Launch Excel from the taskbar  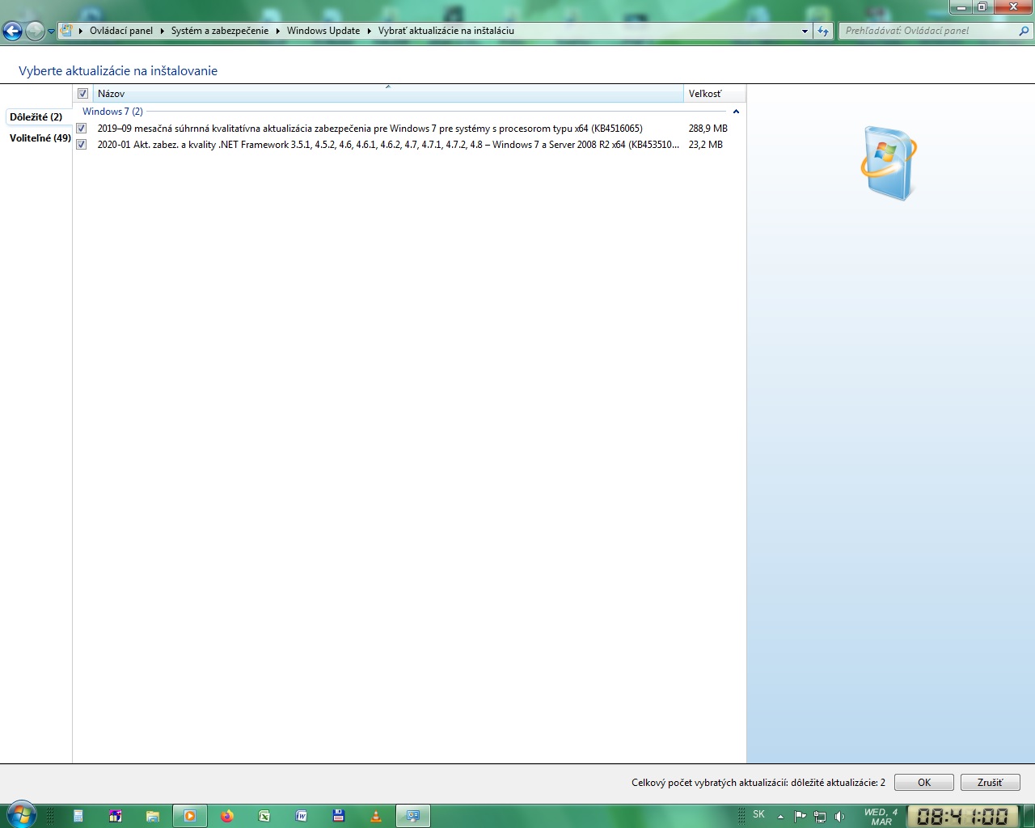[x=264, y=816]
